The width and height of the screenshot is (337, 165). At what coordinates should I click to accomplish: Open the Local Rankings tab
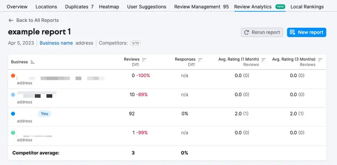coord(307,7)
